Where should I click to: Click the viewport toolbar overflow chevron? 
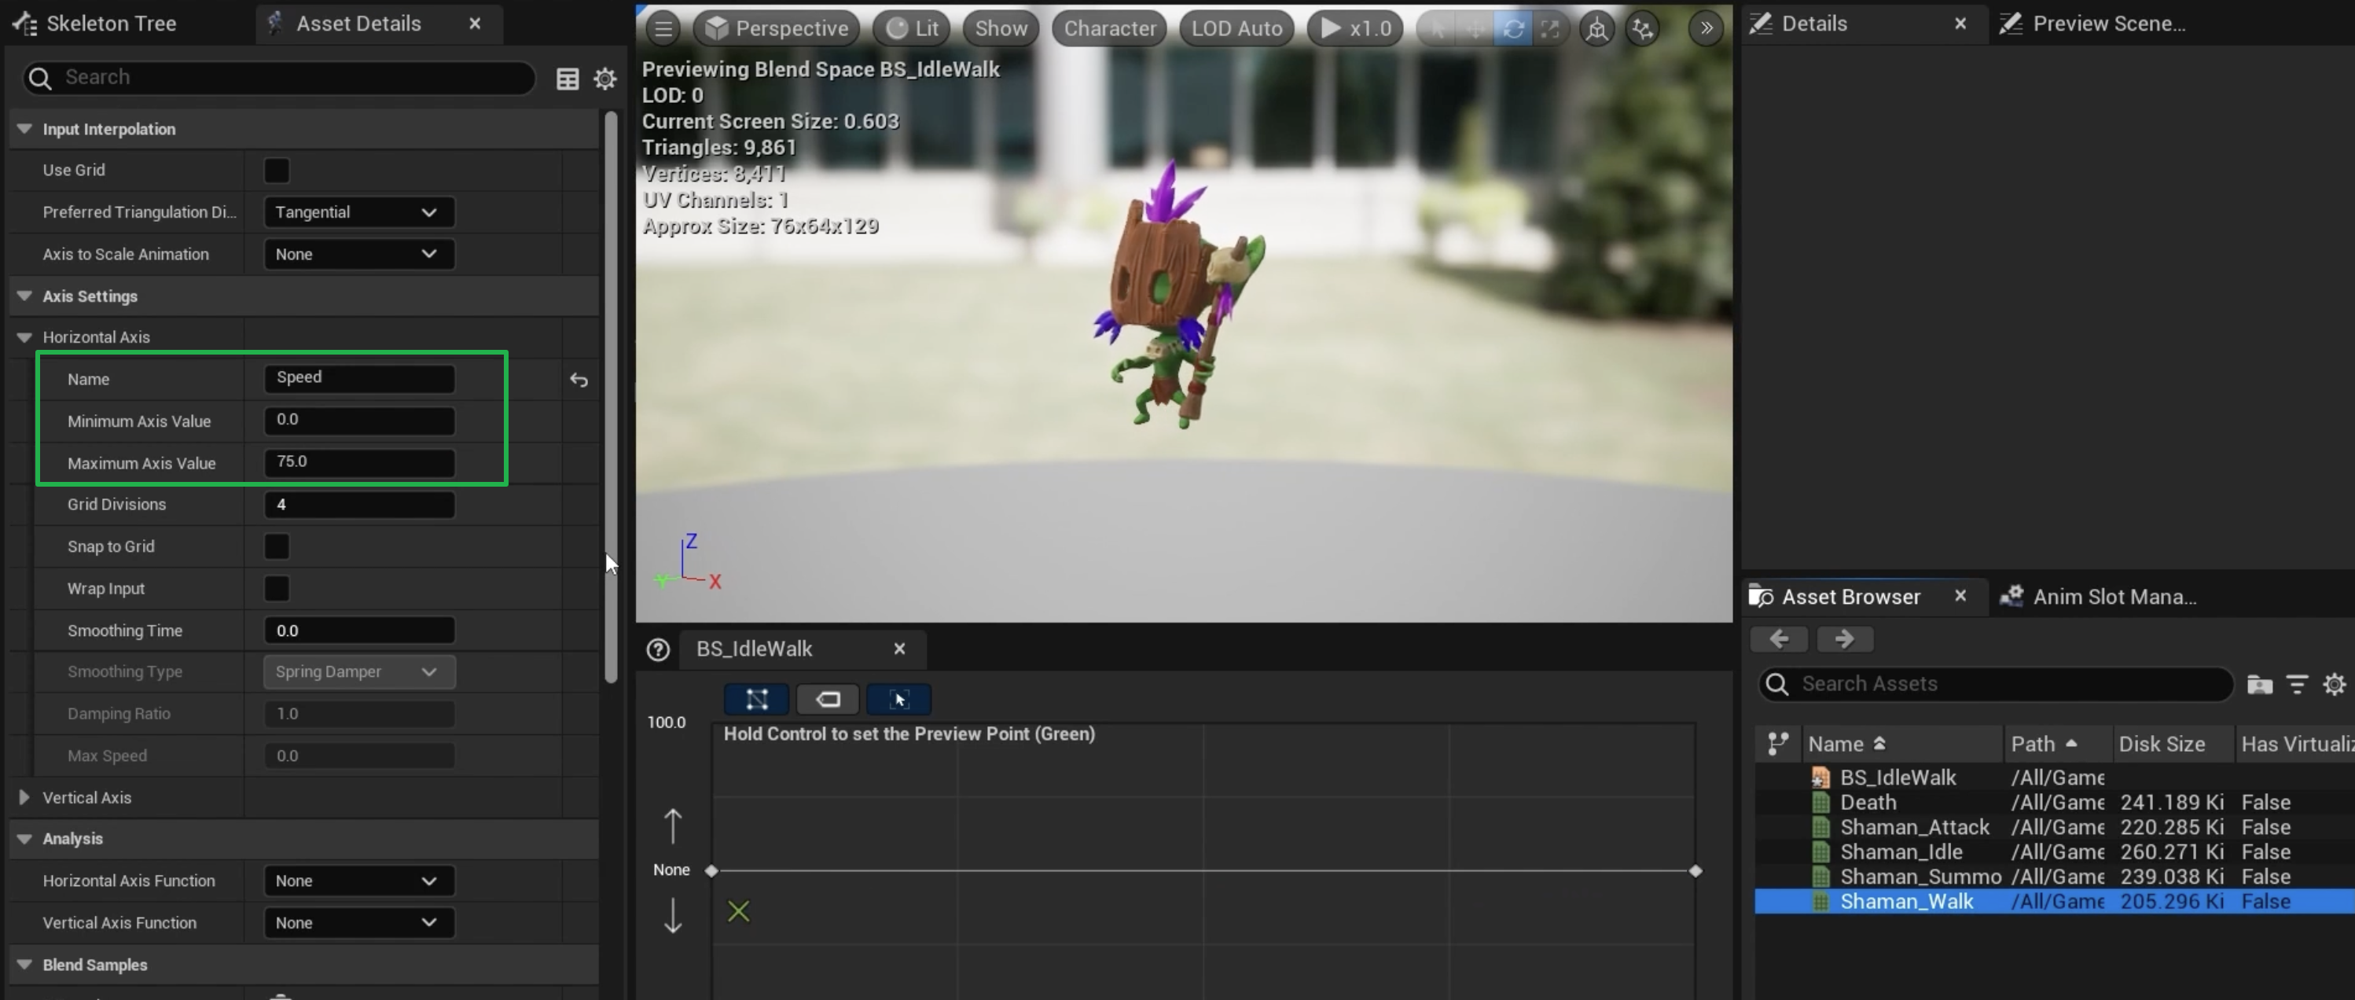pos(1706,28)
